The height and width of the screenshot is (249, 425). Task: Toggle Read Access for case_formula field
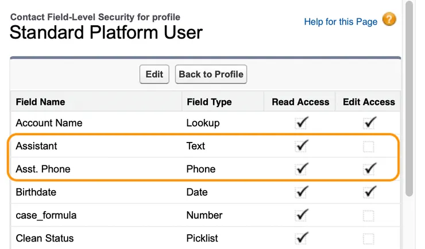coord(301,215)
